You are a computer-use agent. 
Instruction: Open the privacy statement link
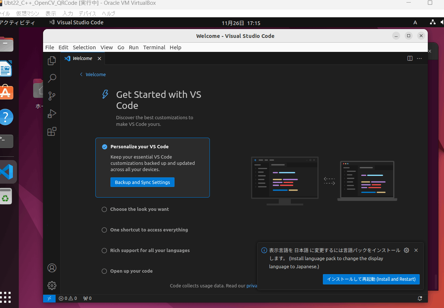tap(252, 286)
